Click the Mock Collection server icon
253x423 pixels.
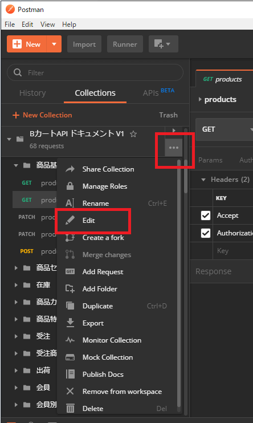click(70, 357)
